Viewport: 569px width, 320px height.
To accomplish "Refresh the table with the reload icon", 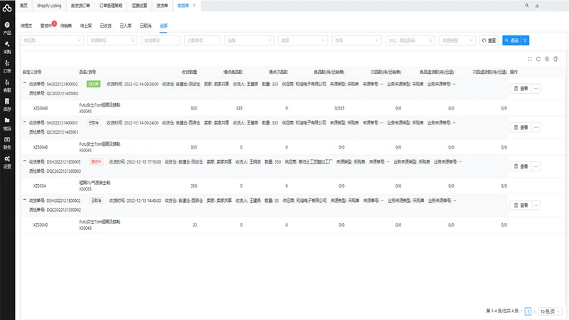I will [538, 59].
